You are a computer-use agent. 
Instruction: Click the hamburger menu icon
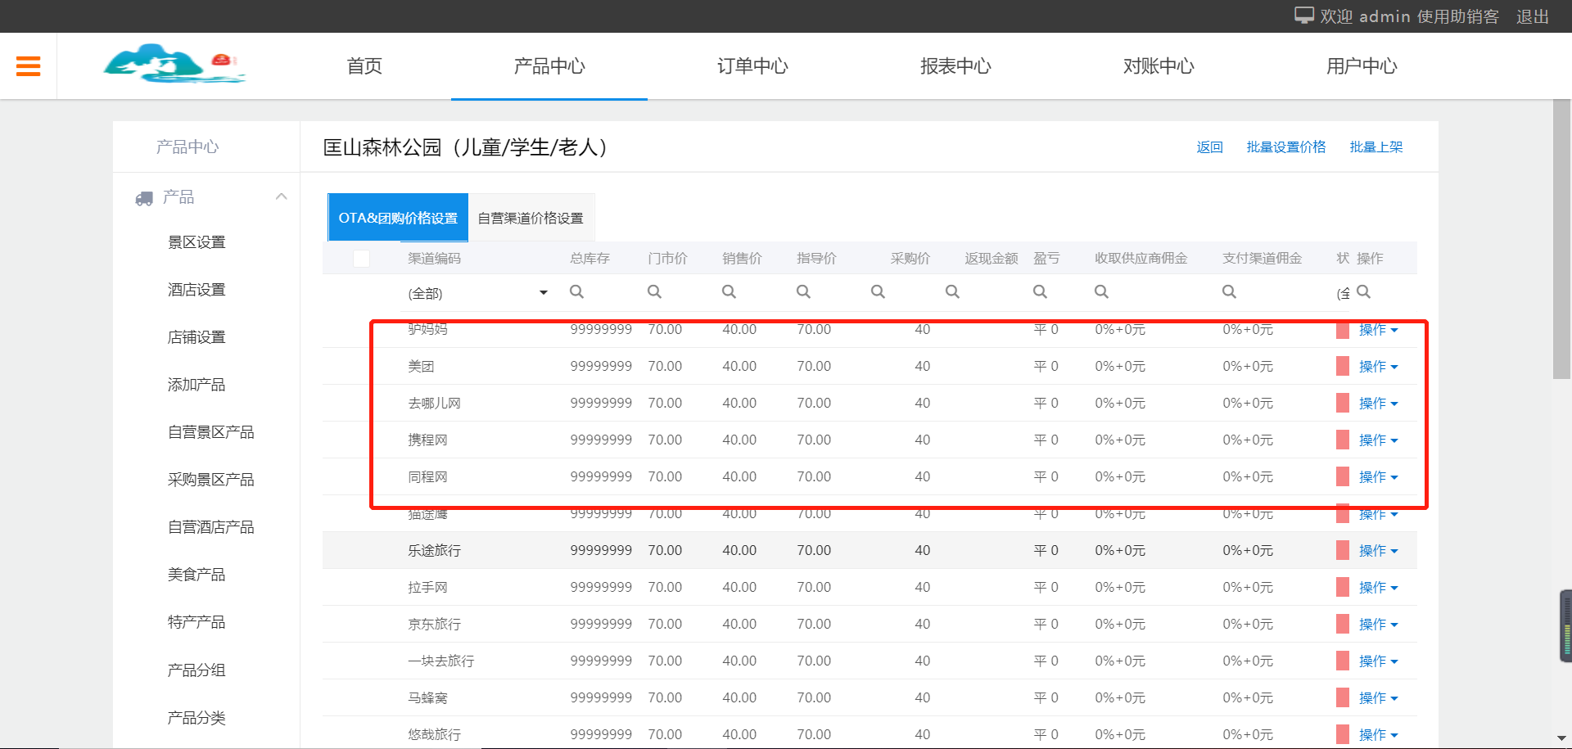point(28,65)
